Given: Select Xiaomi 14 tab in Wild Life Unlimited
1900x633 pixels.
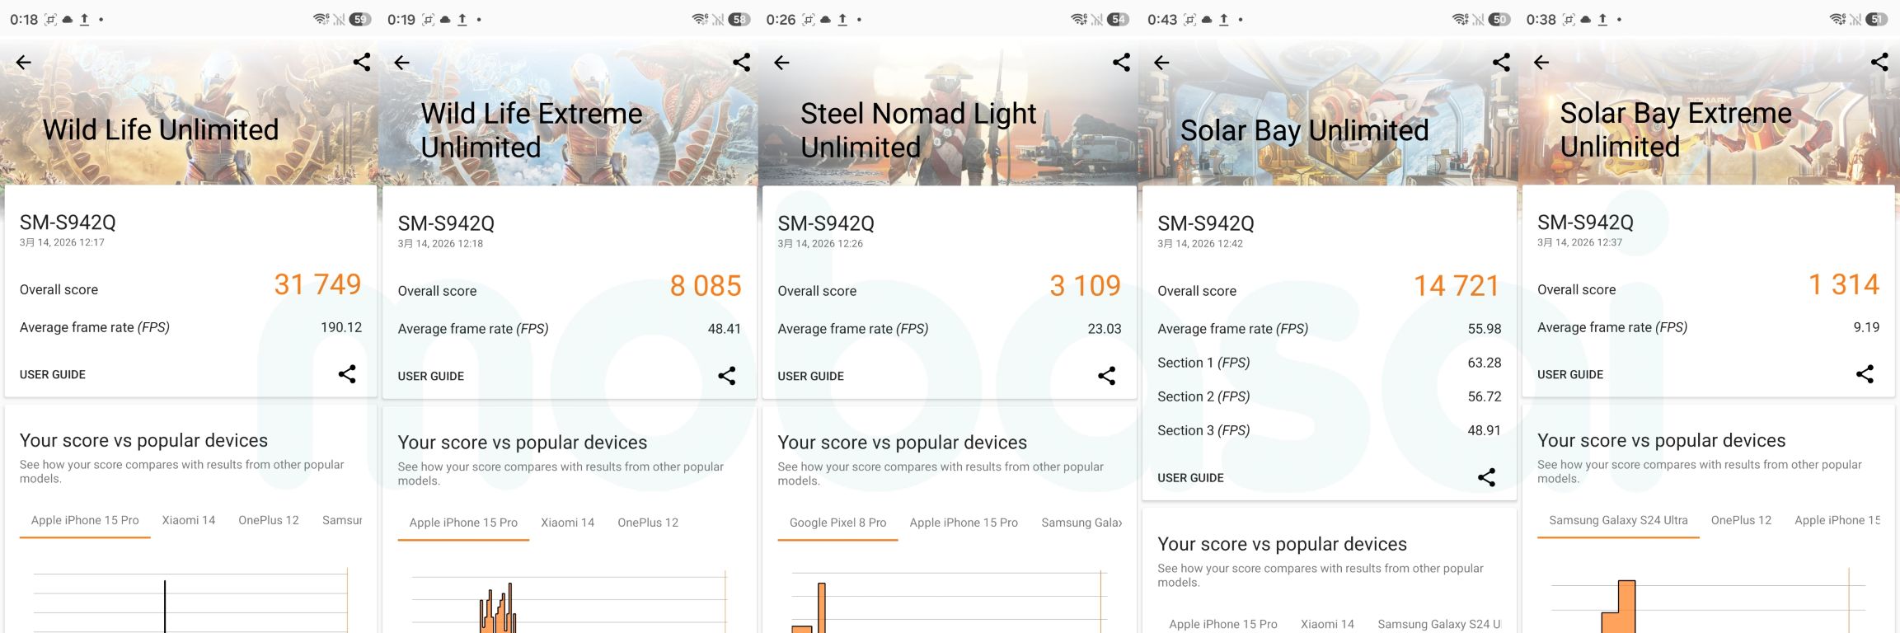Looking at the screenshot, I should tap(188, 520).
